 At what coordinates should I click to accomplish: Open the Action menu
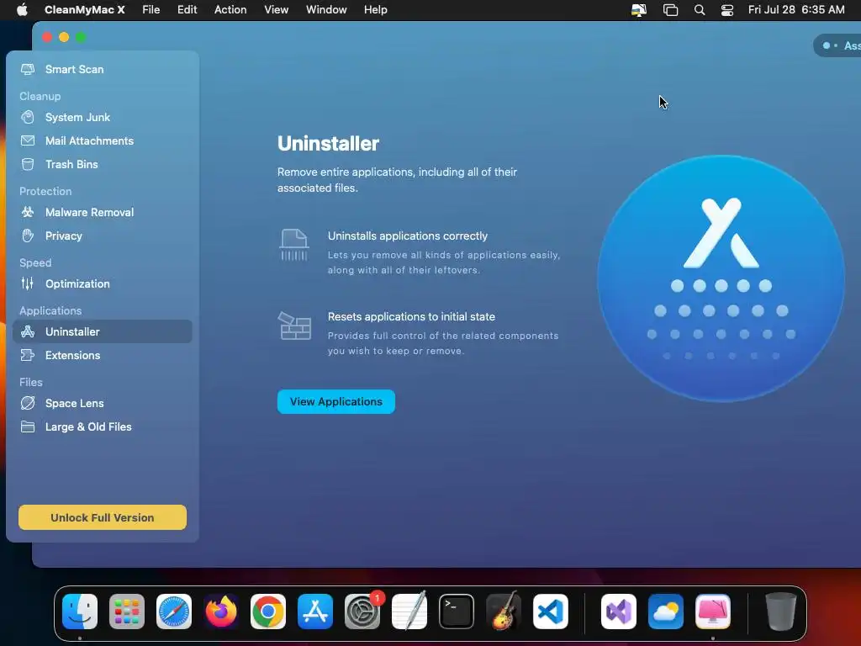230,10
